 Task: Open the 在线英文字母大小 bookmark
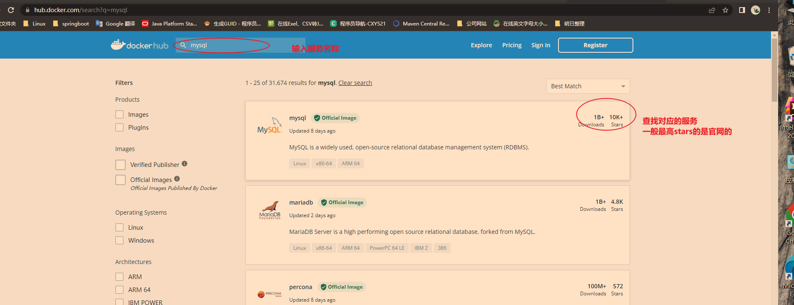(x=521, y=23)
